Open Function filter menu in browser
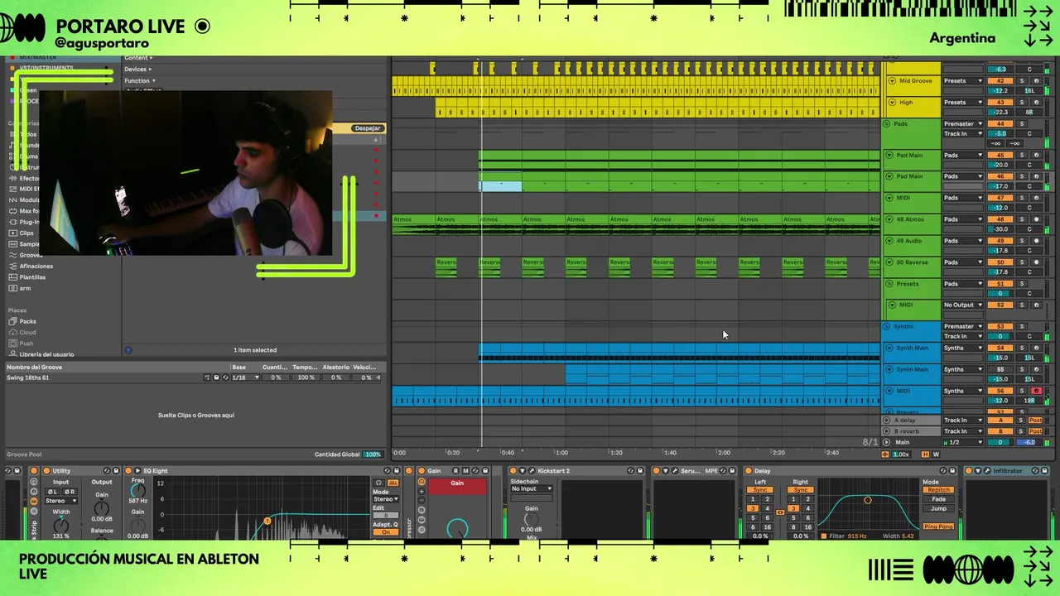Viewport: 1060px width, 596px height. (139, 80)
